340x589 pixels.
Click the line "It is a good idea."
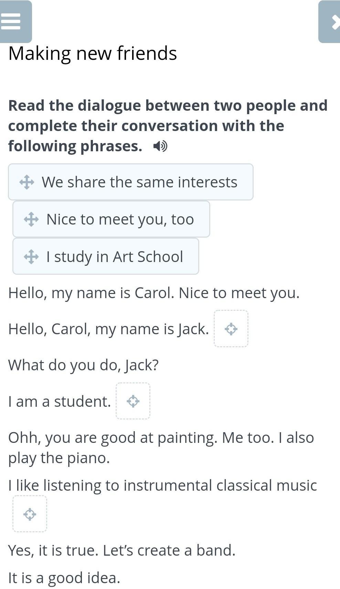click(x=64, y=578)
